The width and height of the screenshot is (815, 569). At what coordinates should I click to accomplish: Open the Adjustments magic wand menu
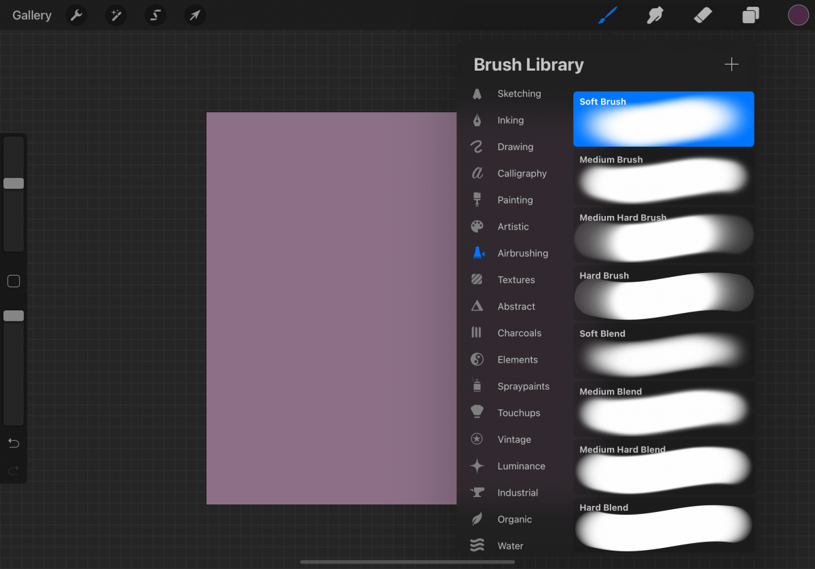pyautogui.click(x=115, y=15)
